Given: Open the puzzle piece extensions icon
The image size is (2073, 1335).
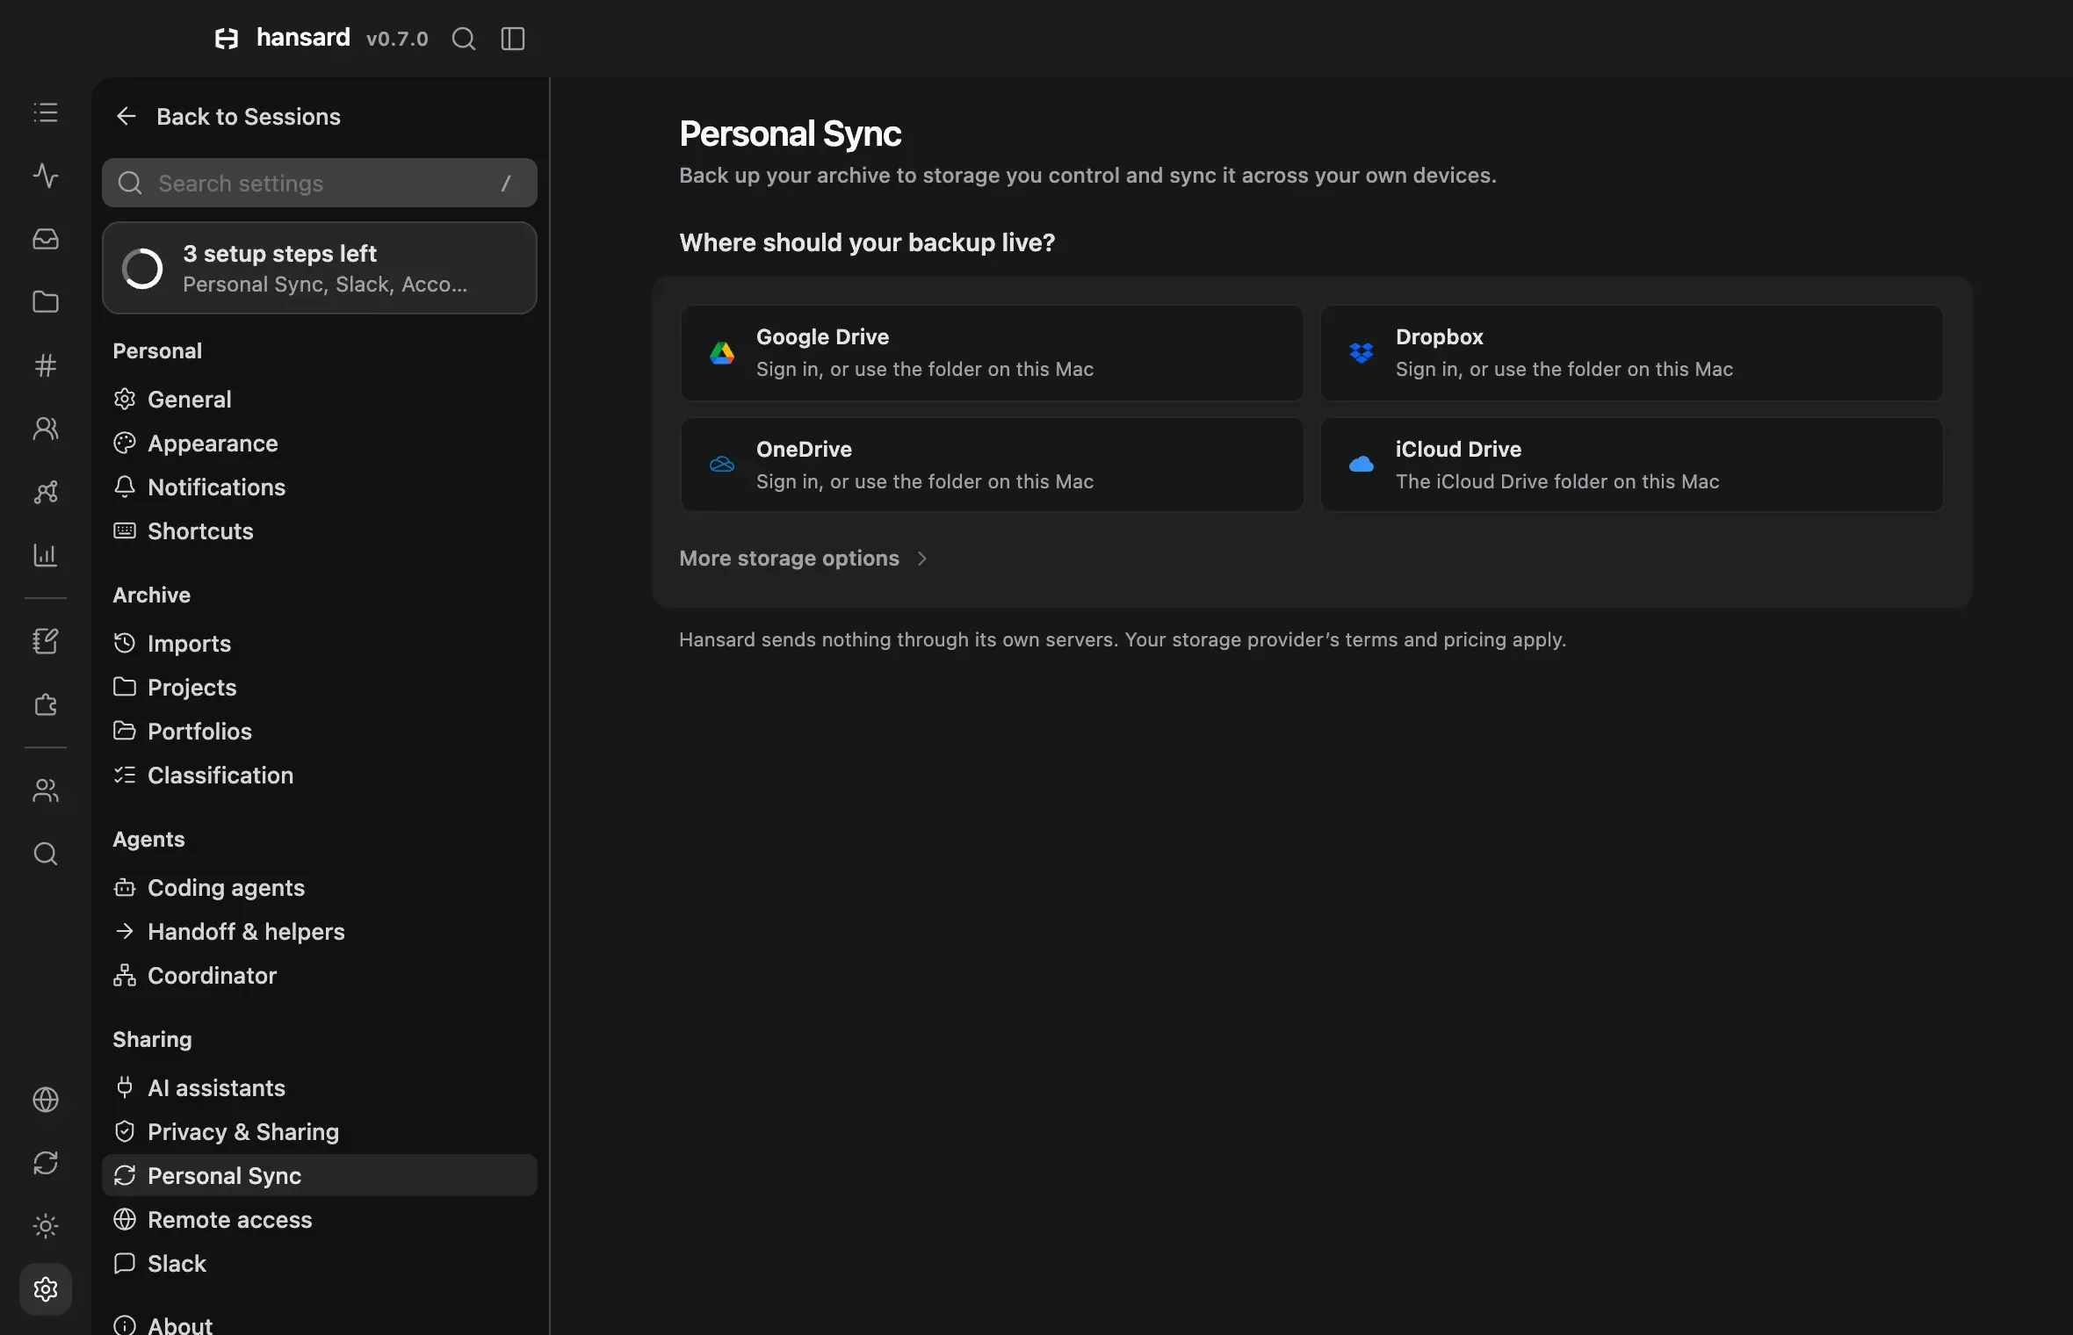Looking at the screenshot, I should [46, 704].
